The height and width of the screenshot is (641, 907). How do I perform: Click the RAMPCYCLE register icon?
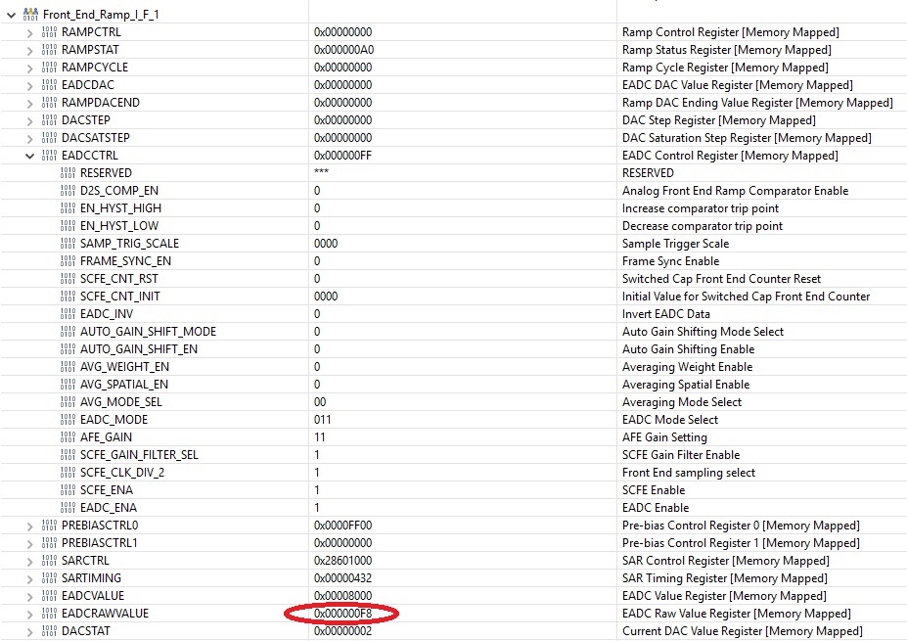point(49,68)
